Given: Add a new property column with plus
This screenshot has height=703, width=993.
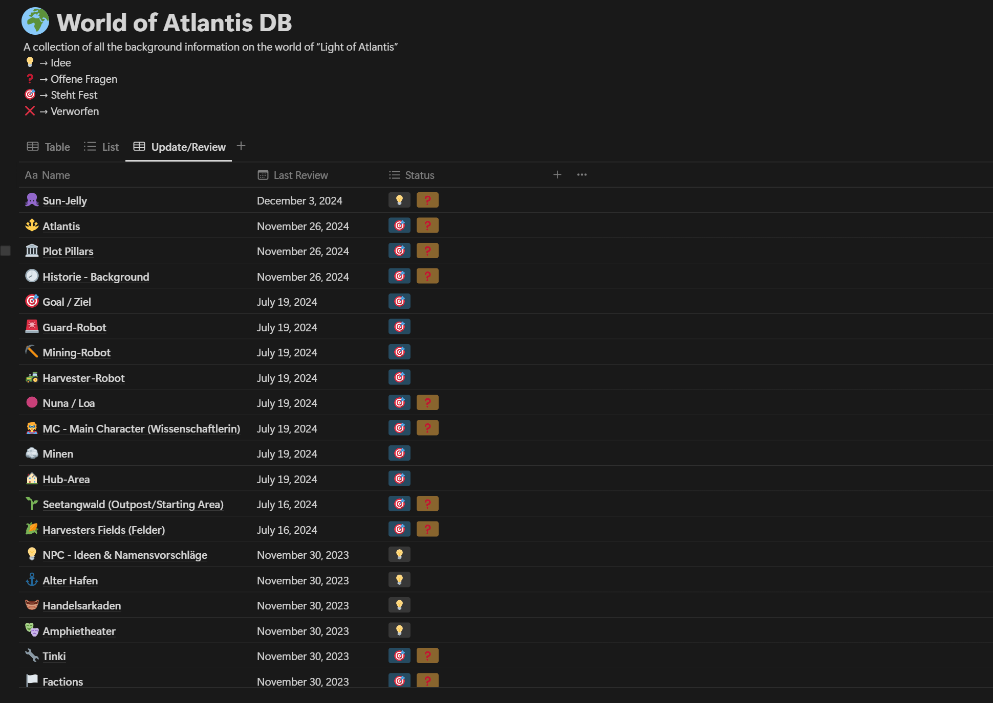Looking at the screenshot, I should tap(557, 175).
